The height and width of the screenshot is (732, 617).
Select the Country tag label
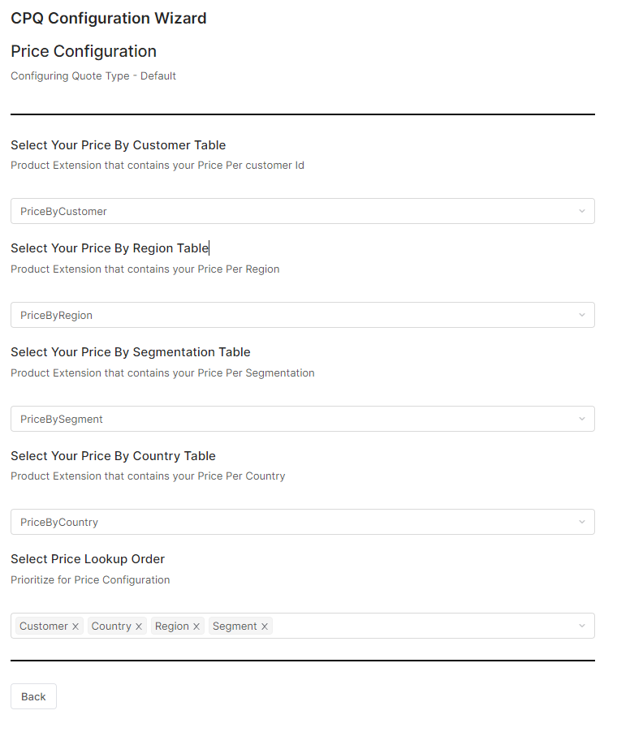pos(111,627)
